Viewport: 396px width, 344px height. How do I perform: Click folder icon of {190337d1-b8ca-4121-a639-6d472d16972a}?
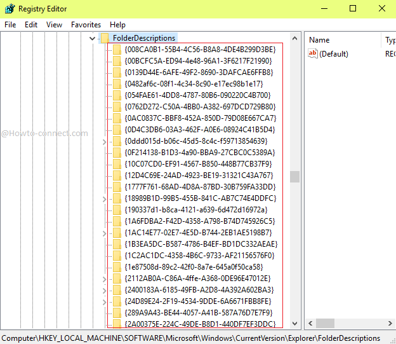click(x=117, y=210)
